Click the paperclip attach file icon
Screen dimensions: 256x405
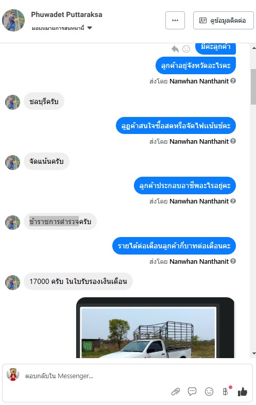pyautogui.click(x=176, y=392)
